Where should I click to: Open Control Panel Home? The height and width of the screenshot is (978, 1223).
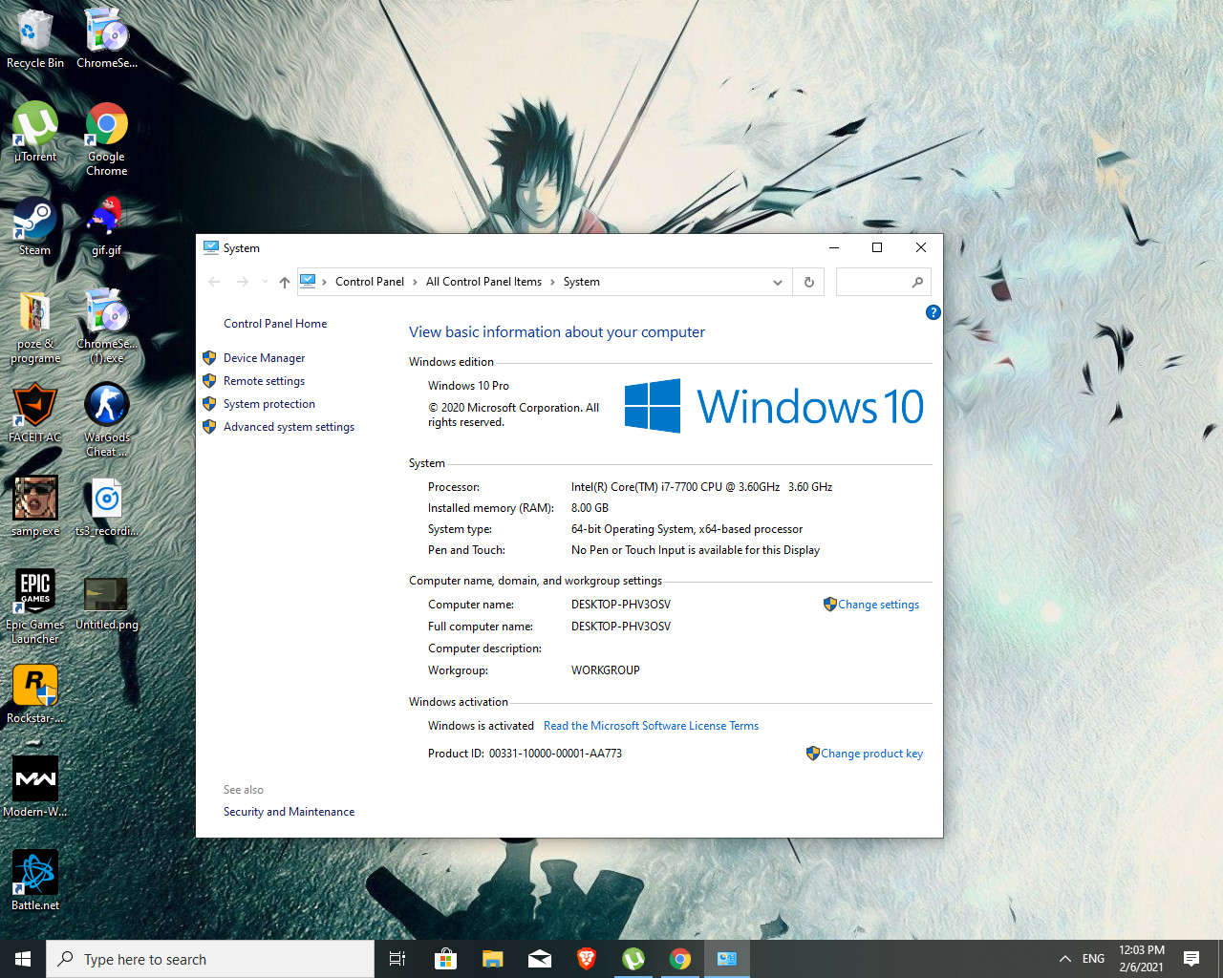point(275,324)
